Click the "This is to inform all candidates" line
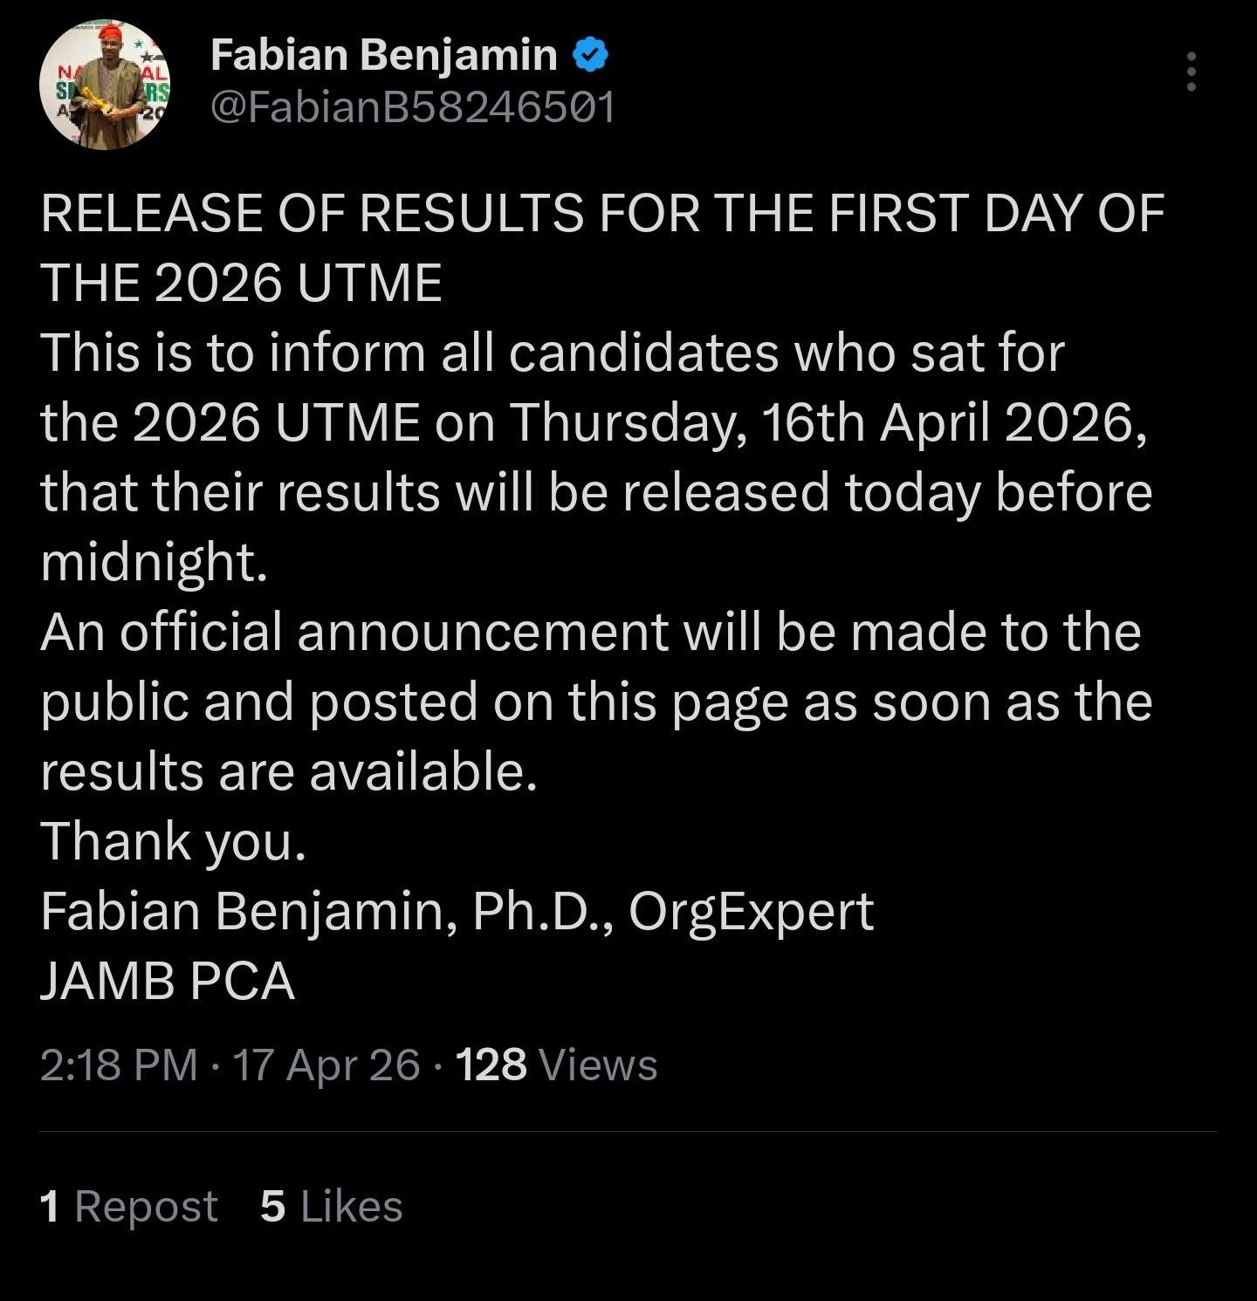 [x=552, y=353]
